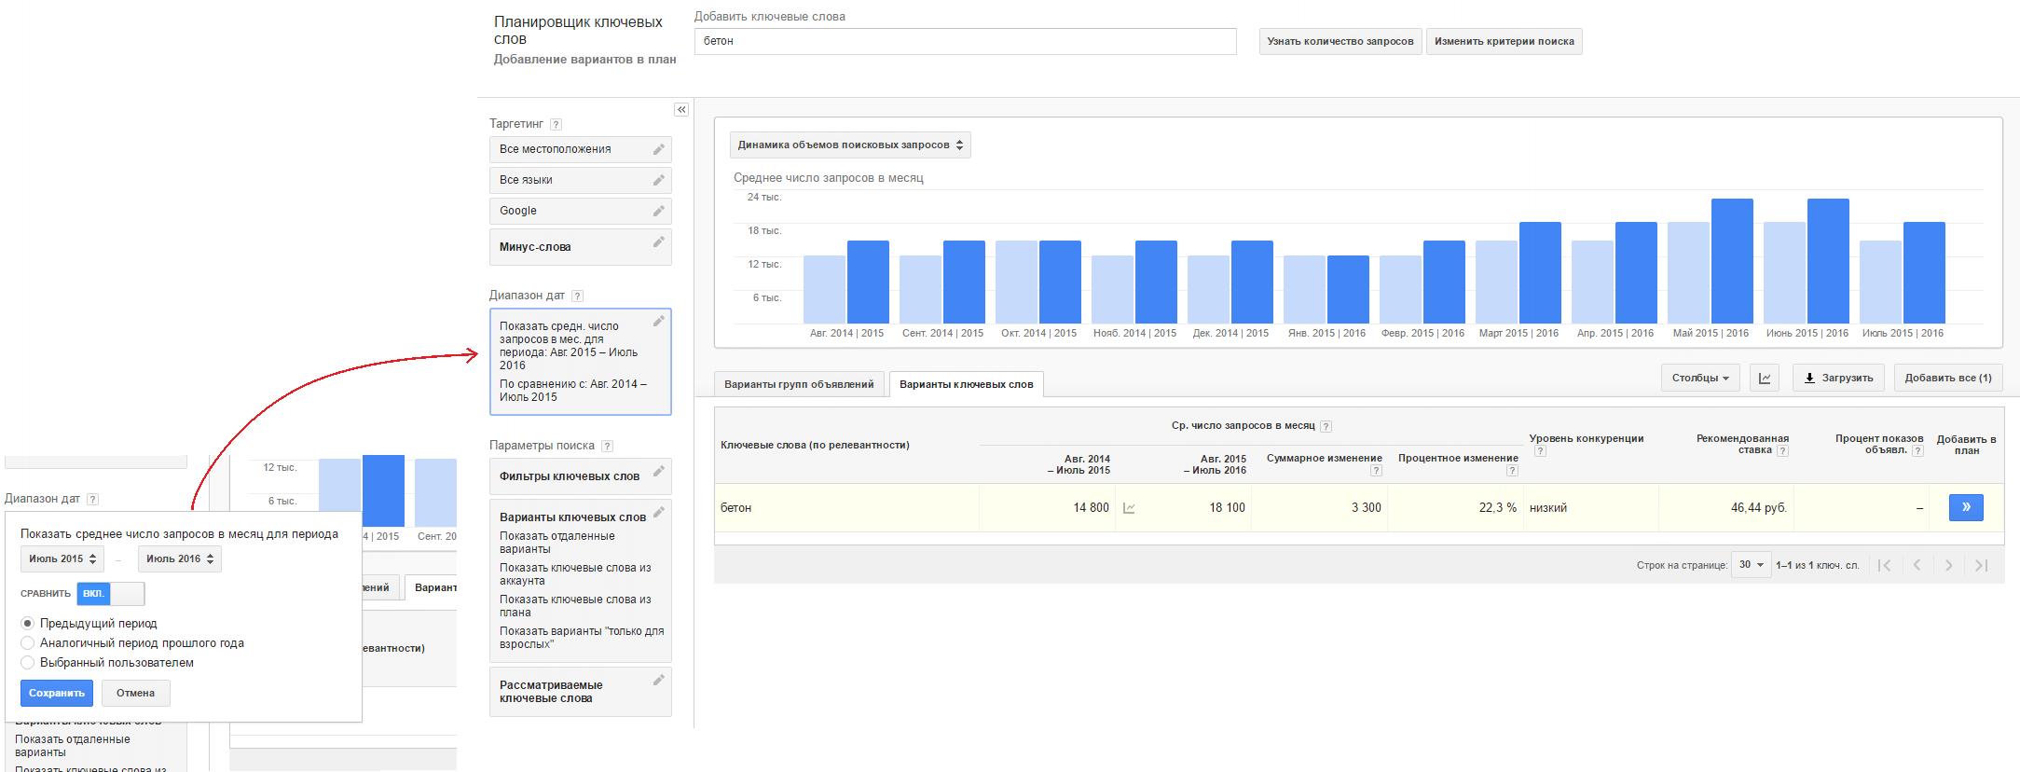2020x772 pixels.
Task: Edit the date range Авг. 2015 – Июль 2016
Action: (x=659, y=321)
